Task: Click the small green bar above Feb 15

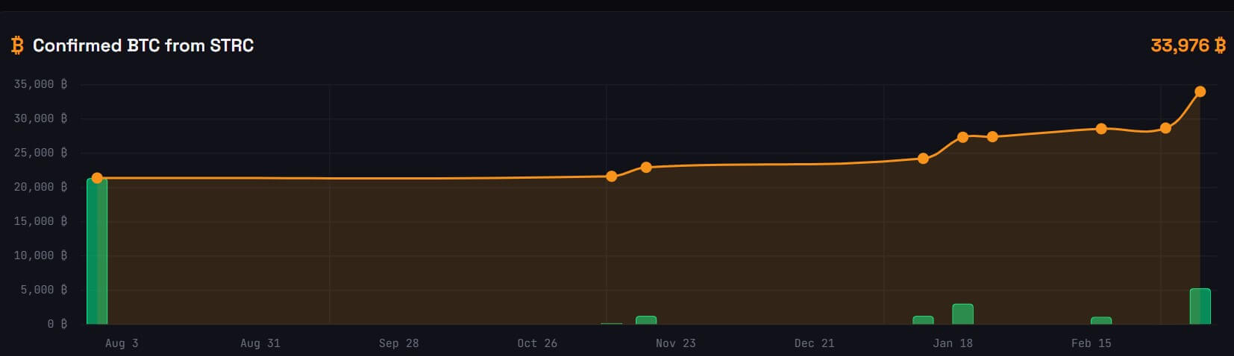Action: 1101,320
